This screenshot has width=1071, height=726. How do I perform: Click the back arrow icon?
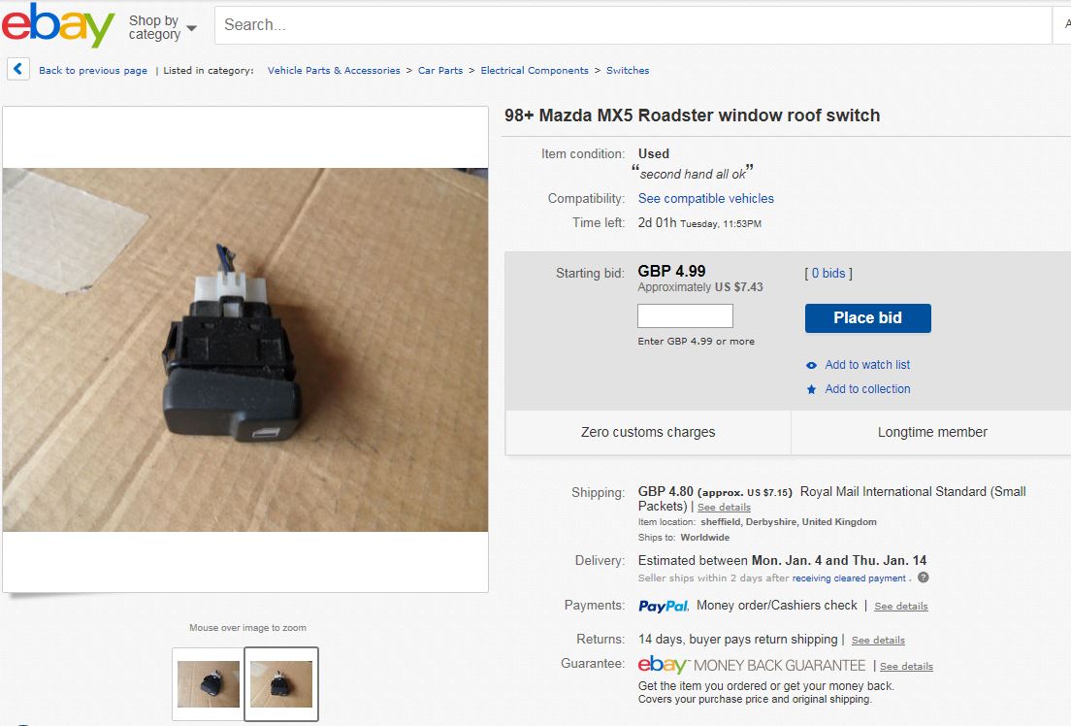(x=18, y=69)
